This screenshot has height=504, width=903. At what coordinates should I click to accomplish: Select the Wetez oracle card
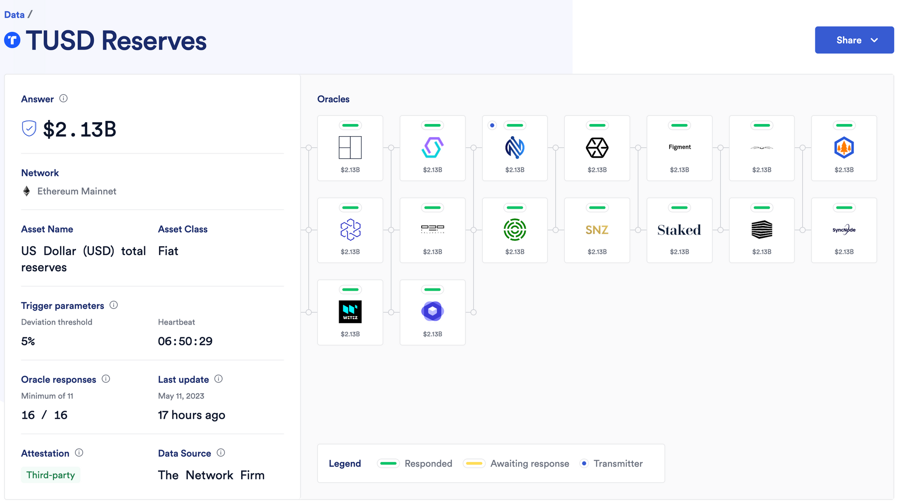[x=350, y=312]
